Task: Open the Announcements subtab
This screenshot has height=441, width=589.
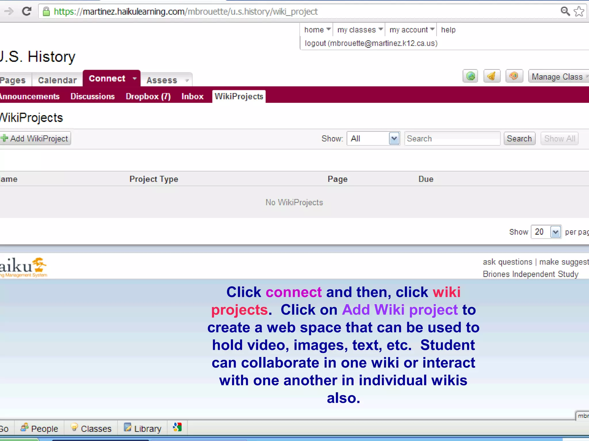Action: [29, 96]
